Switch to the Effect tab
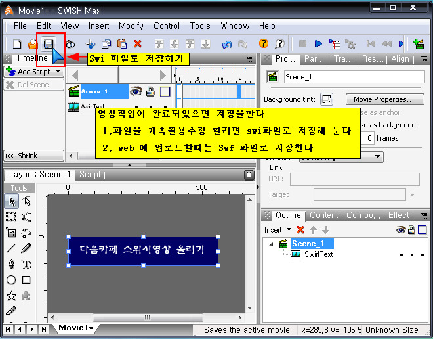The image size is (433, 339). (398, 215)
